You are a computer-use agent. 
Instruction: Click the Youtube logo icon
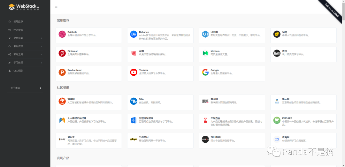[x=134, y=72]
